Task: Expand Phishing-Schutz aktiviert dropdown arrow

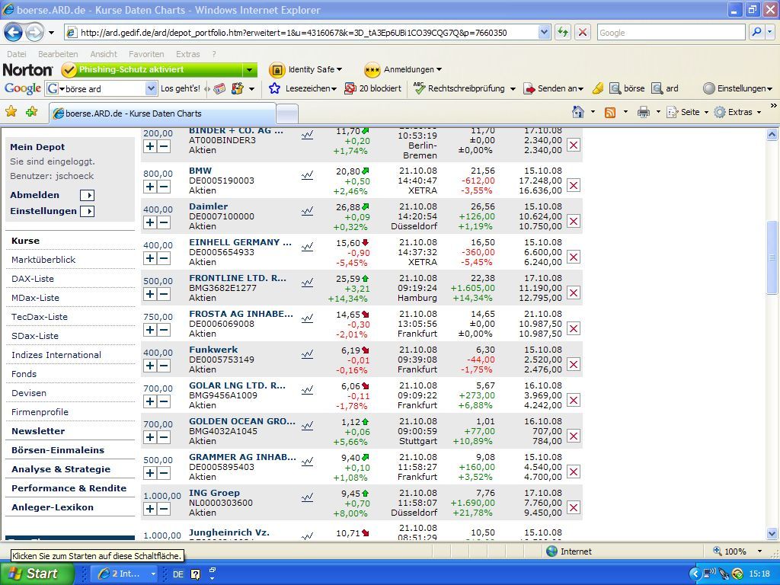Action: tap(250, 69)
